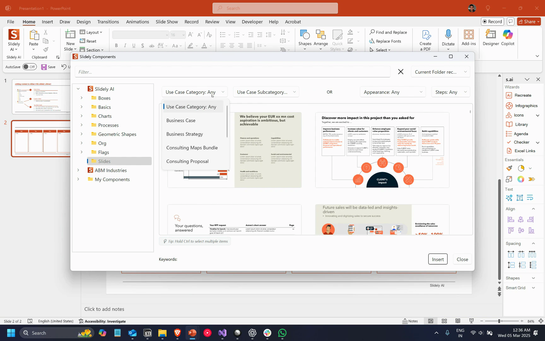Click the Slidely AI ribbon icon
The image size is (545, 341).
coord(14,35)
